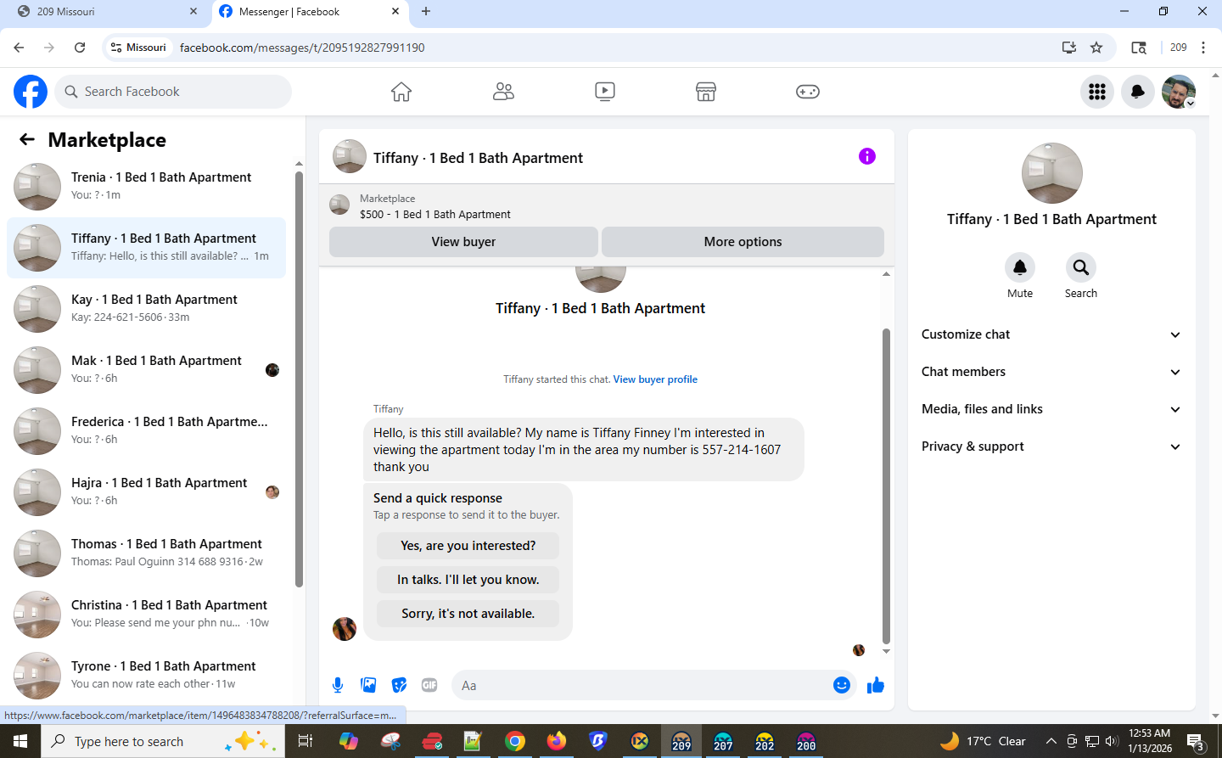Send a thumbs-up like
This screenshot has height=758, width=1222.
click(x=876, y=685)
